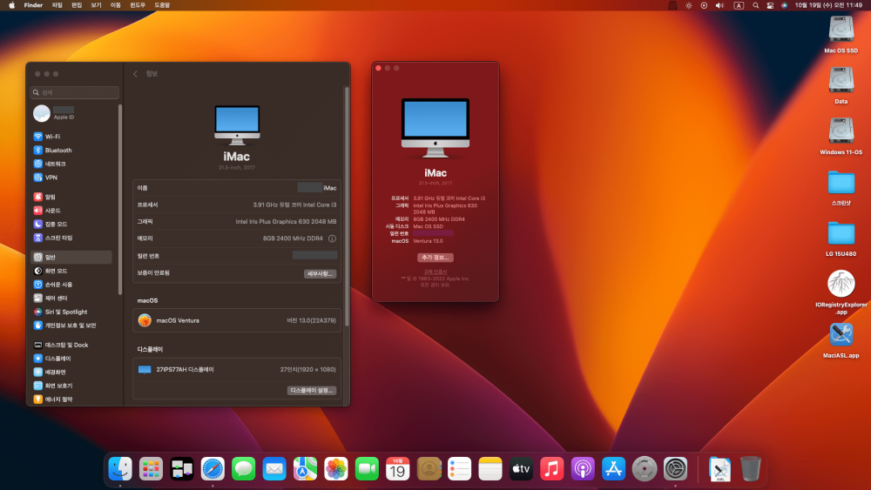Click the settings 검색 search field
This screenshot has width=871, height=490.
tap(74, 92)
